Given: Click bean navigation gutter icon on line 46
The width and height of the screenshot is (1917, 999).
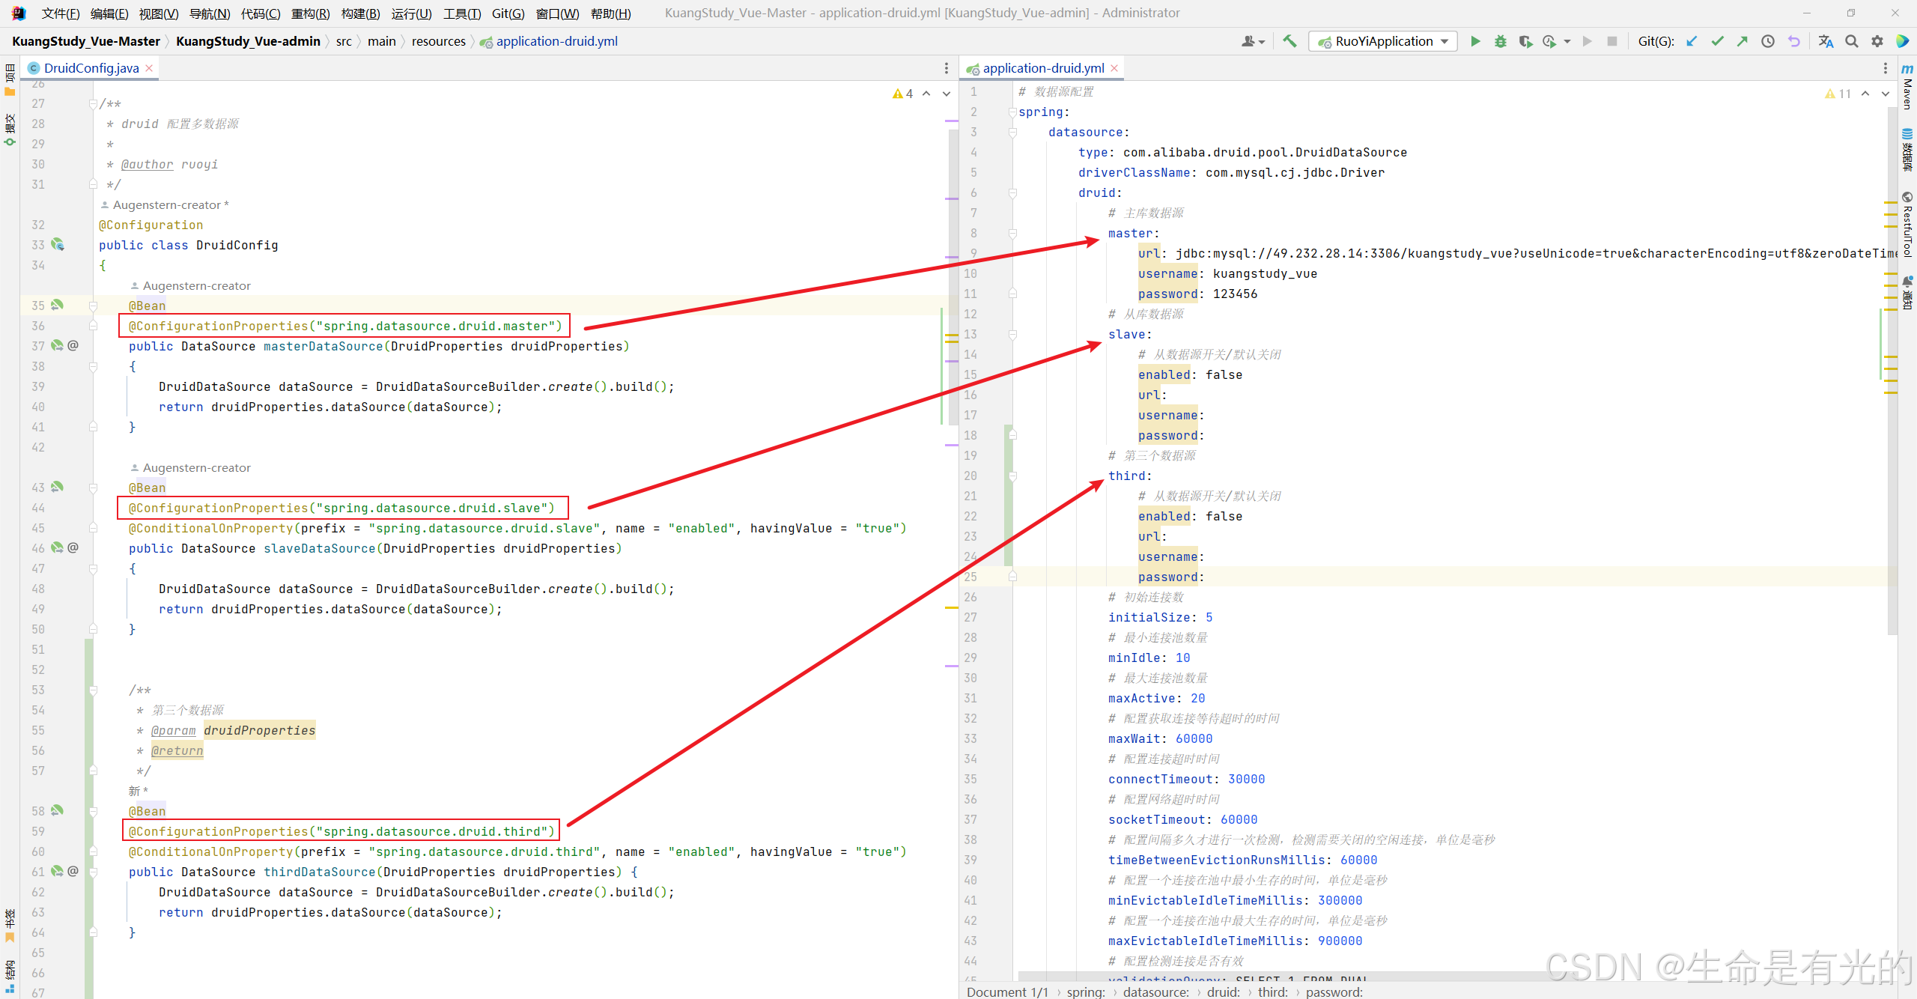Looking at the screenshot, I should (58, 547).
